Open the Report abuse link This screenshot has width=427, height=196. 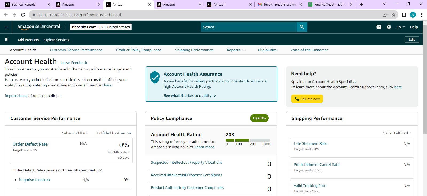[x=16, y=96]
